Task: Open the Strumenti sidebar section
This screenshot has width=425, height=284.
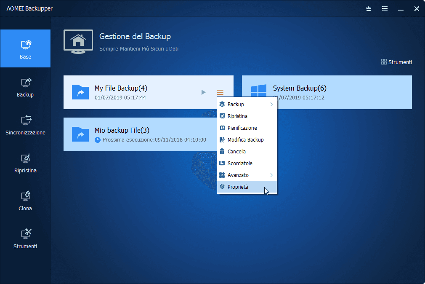Action: pos(25,239)
